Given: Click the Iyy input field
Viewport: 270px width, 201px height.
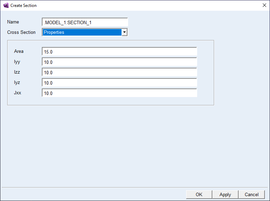Looking at the screenshot, I should pos(119,62).
